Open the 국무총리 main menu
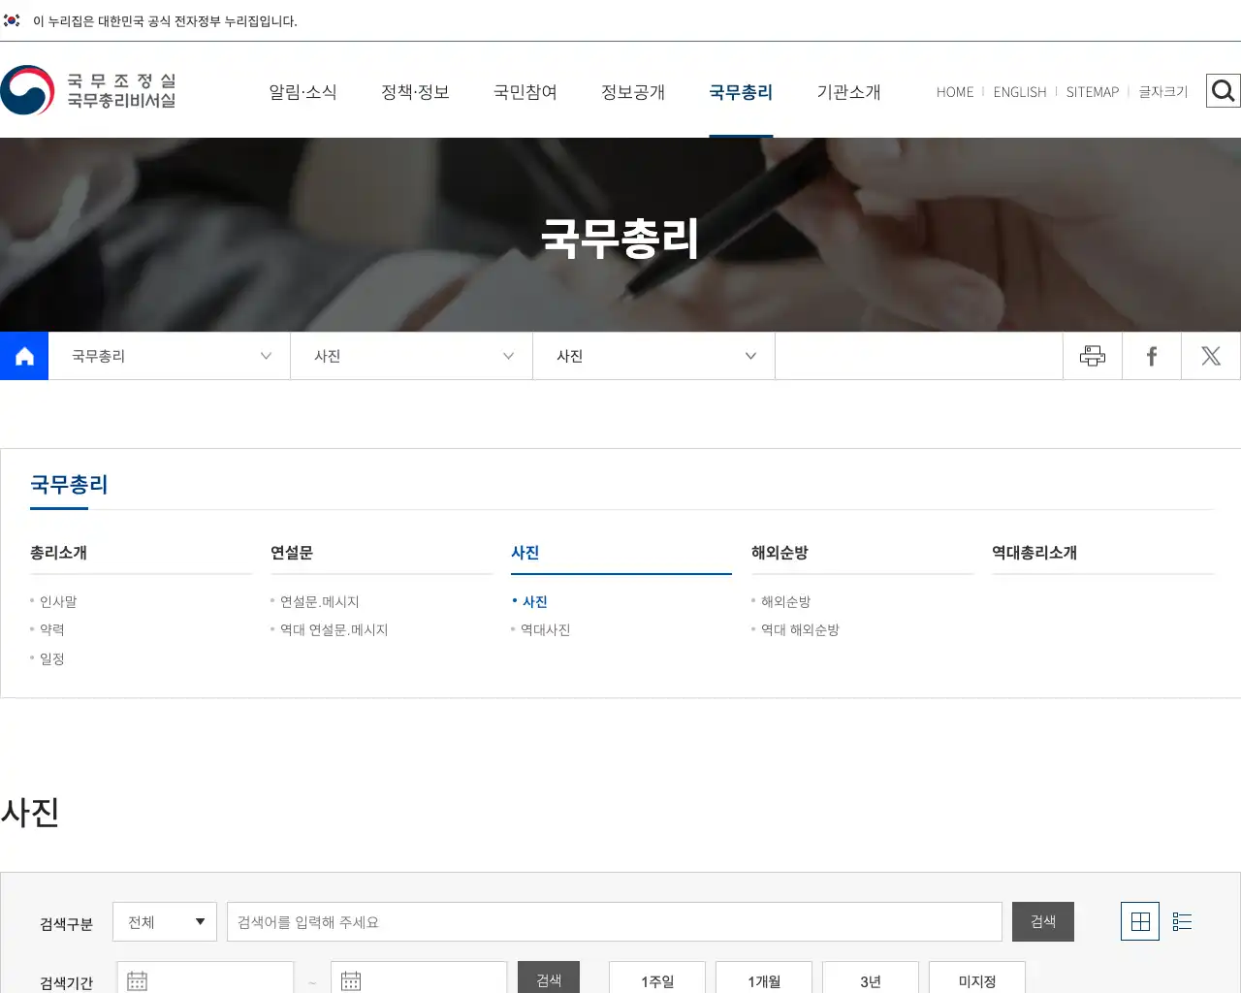This screenshot has width=1241, height=993. click(741, 92)
